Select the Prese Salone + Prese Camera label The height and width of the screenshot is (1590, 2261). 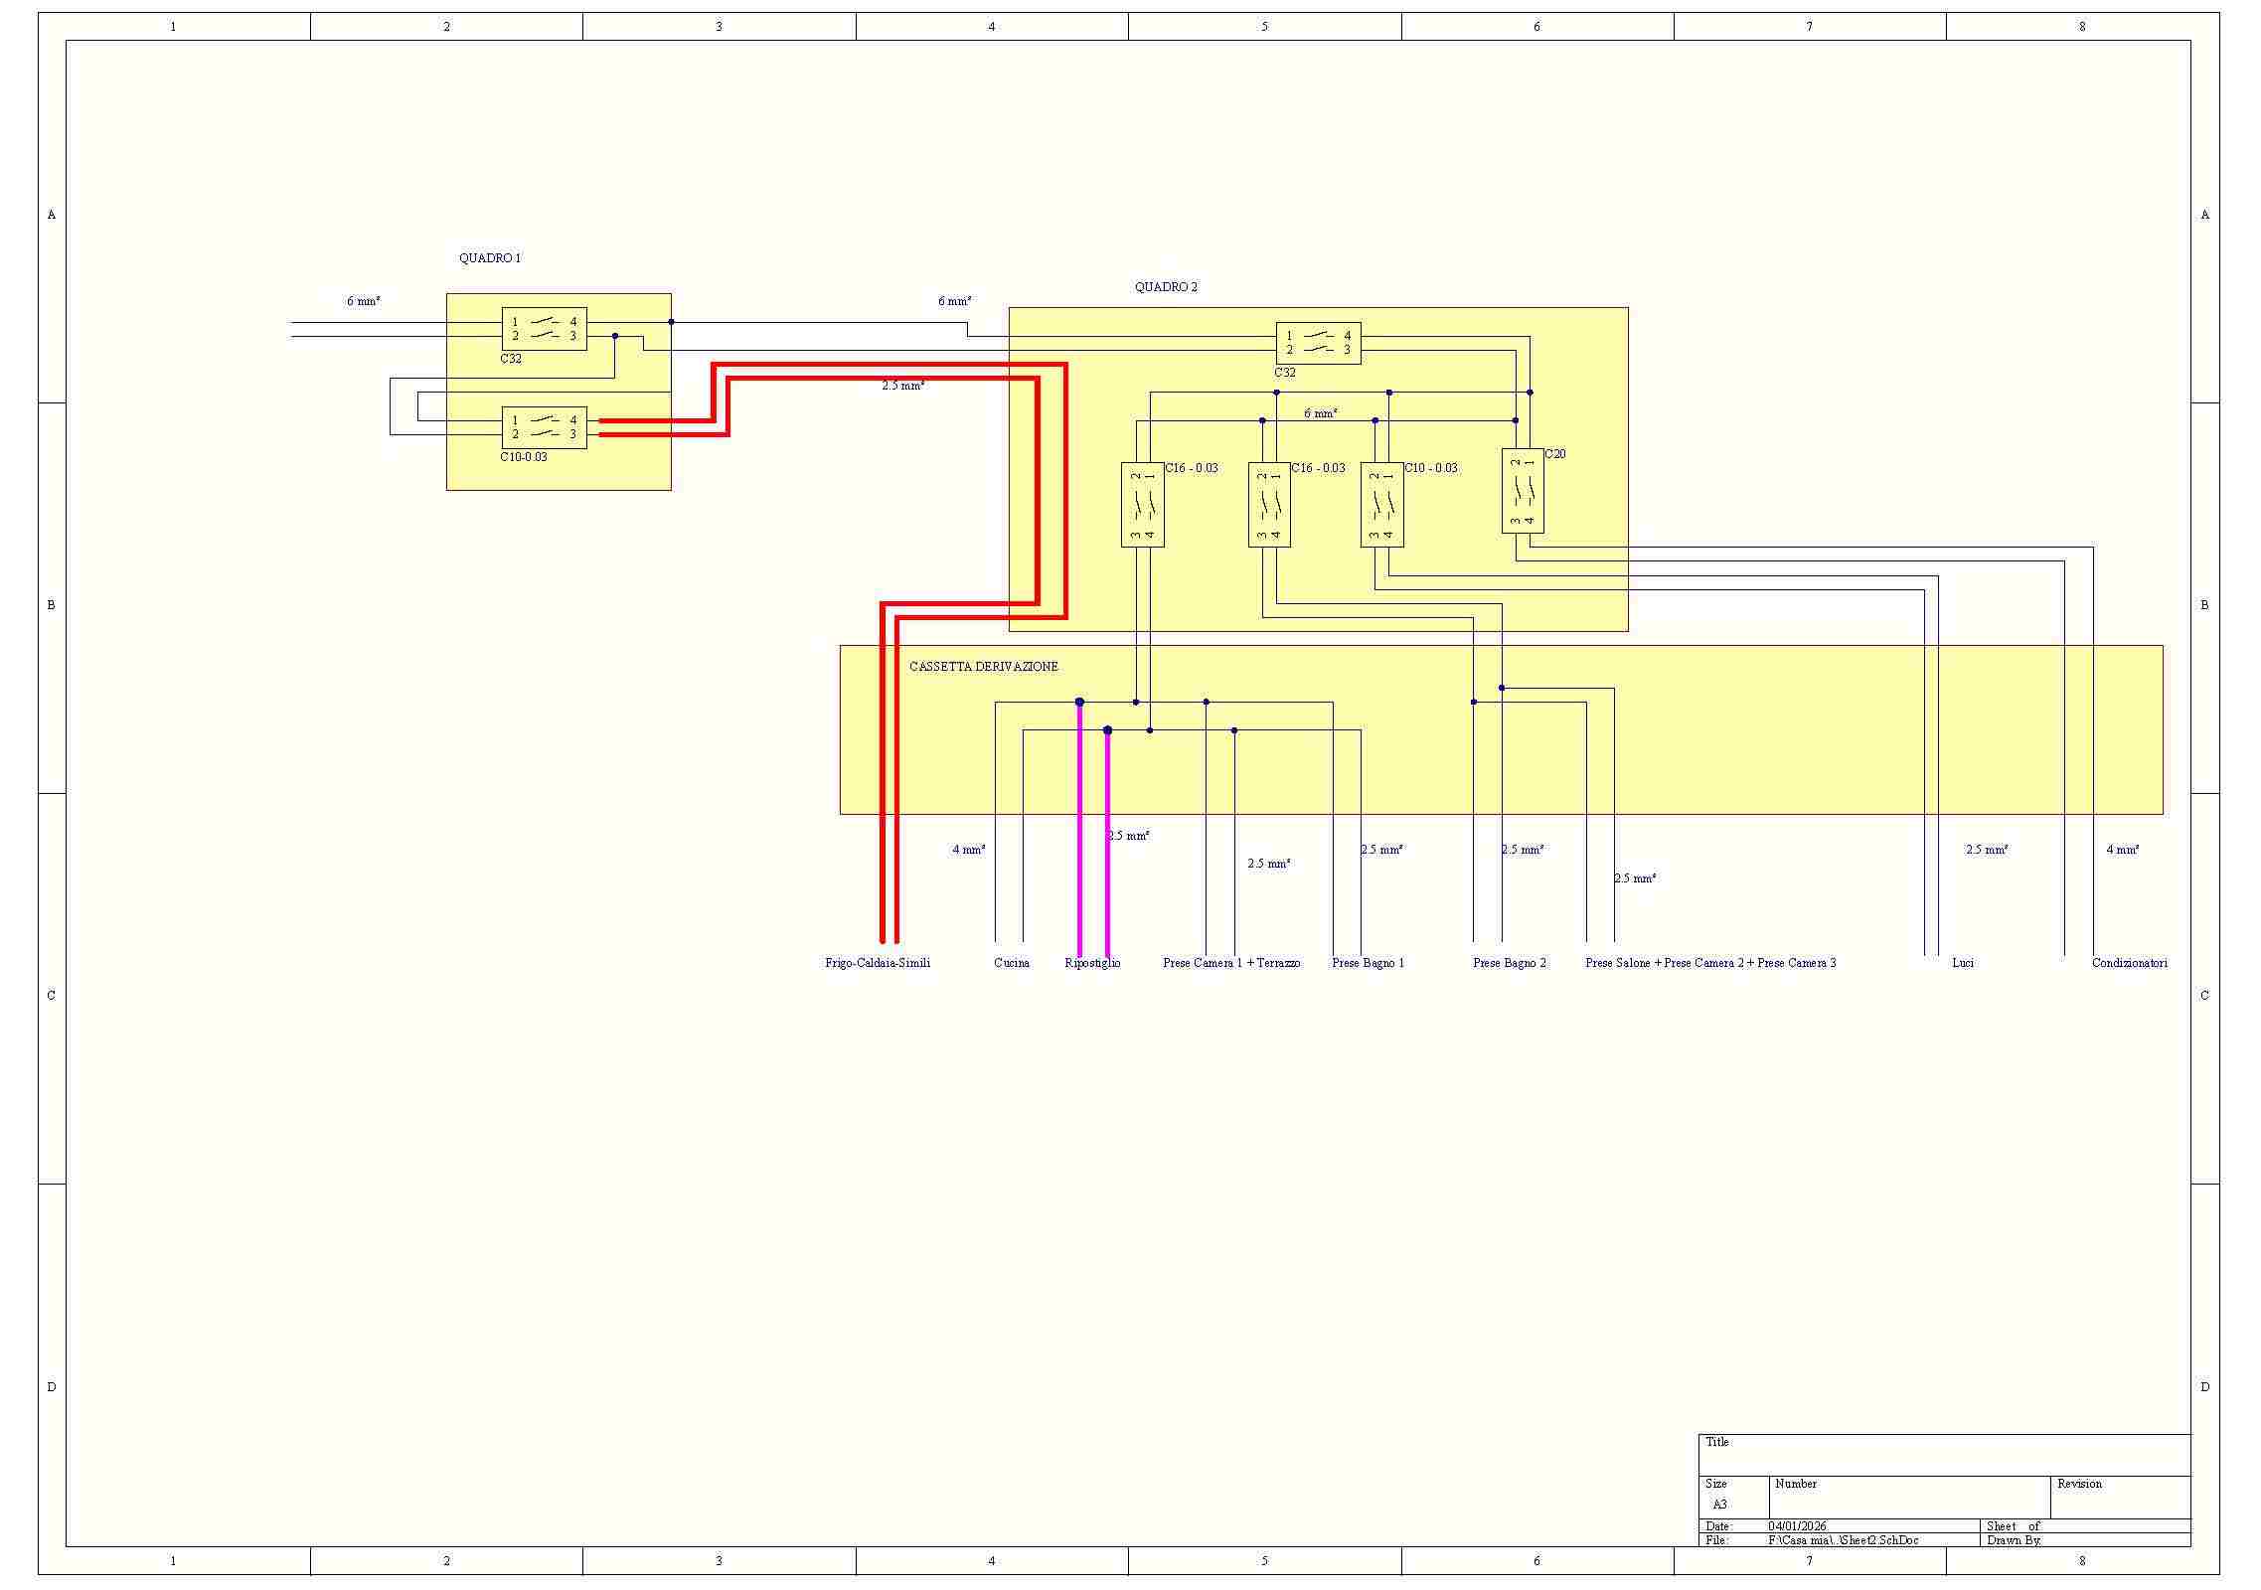1709,963
